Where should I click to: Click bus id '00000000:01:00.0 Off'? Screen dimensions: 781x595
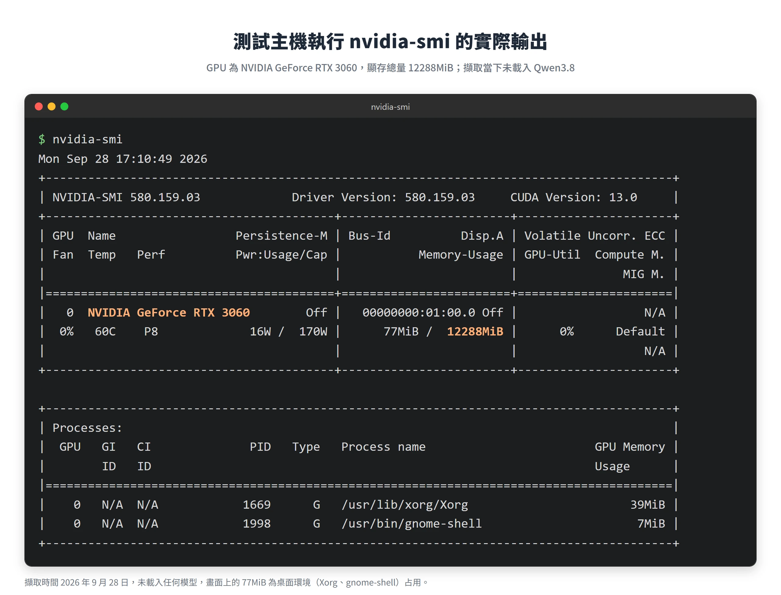coord(433,313)
